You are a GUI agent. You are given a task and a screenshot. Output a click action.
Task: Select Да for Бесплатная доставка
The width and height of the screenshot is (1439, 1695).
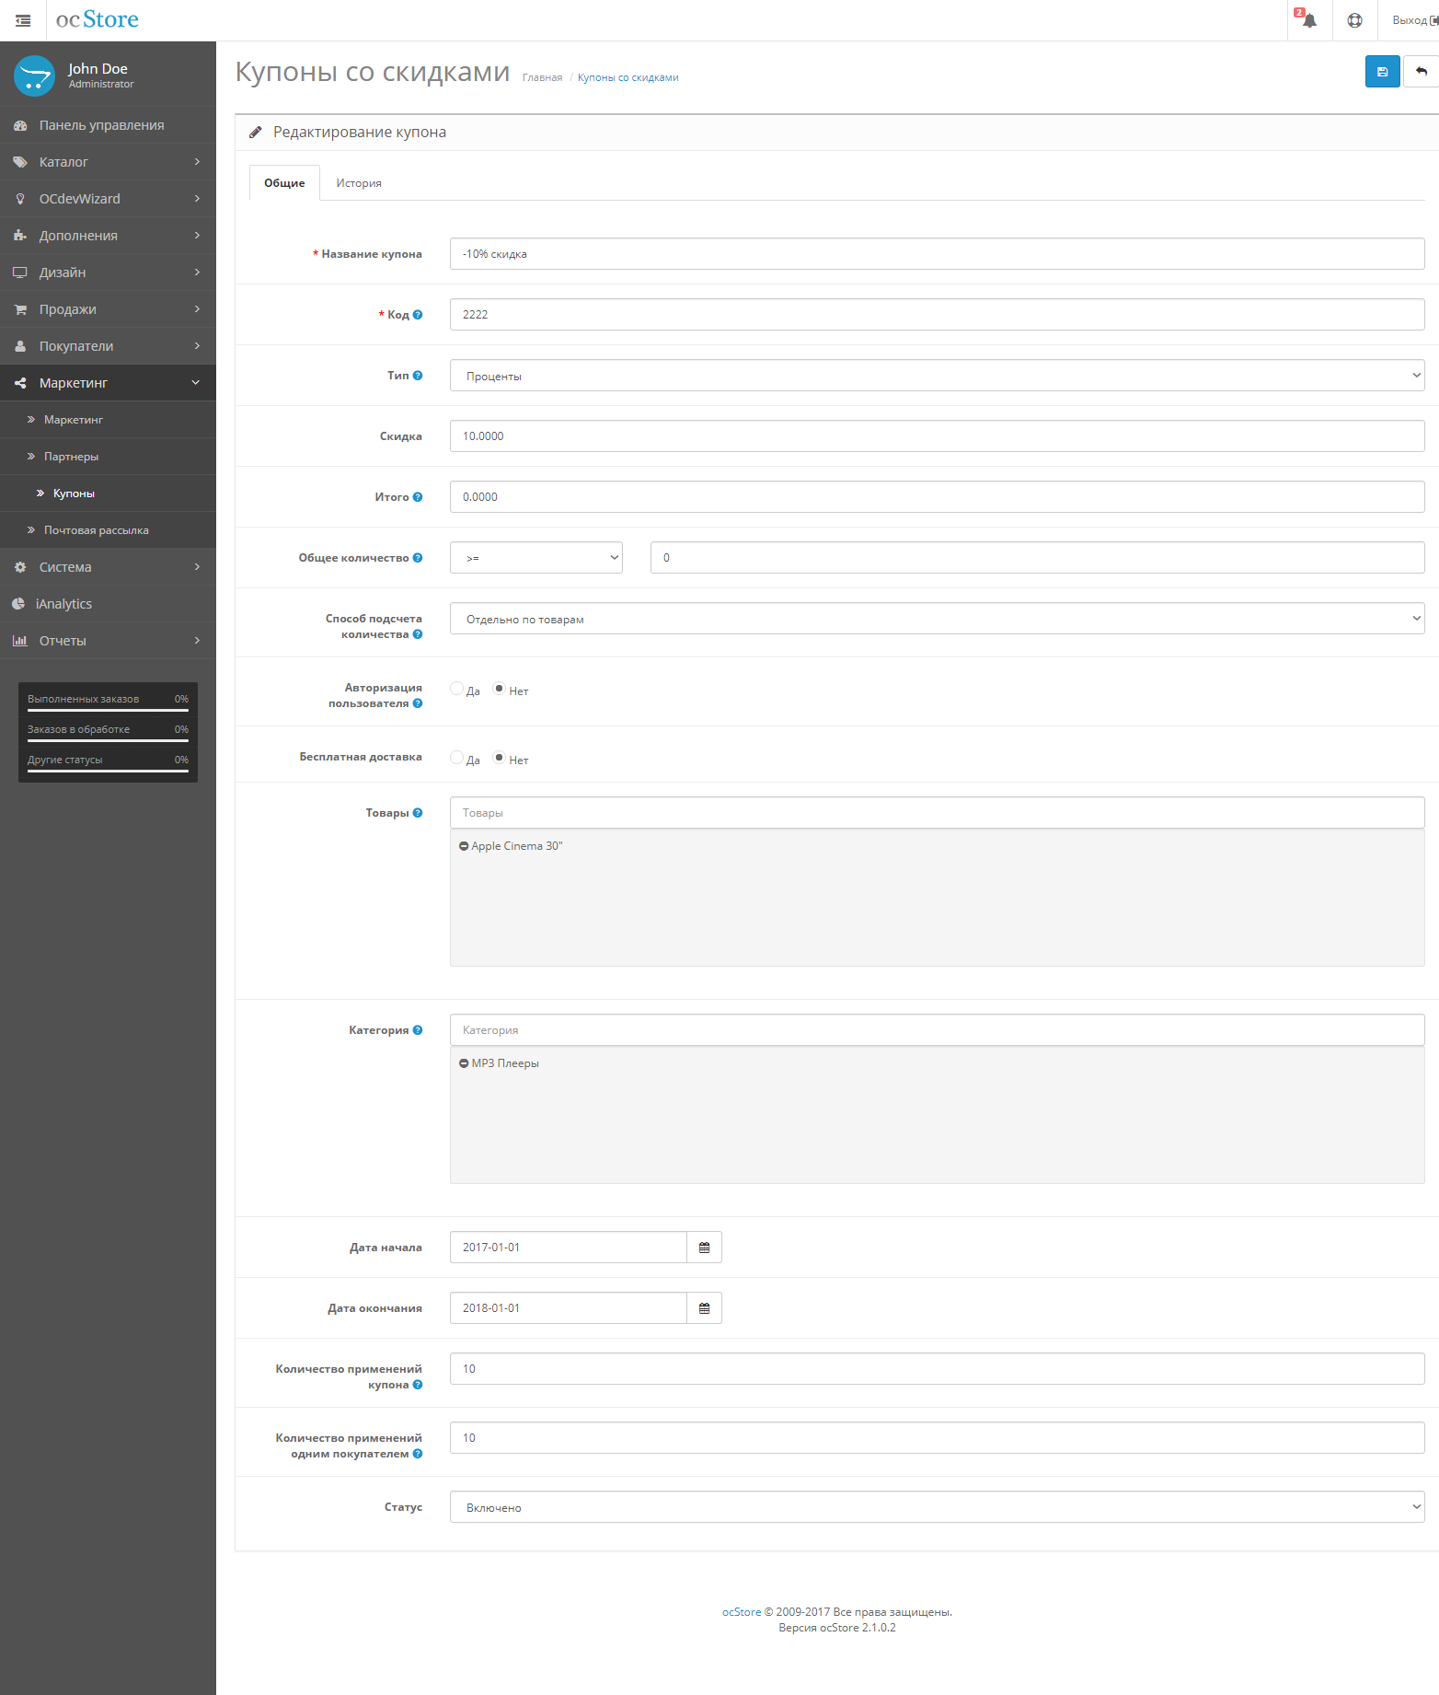(x=457, y=758)
